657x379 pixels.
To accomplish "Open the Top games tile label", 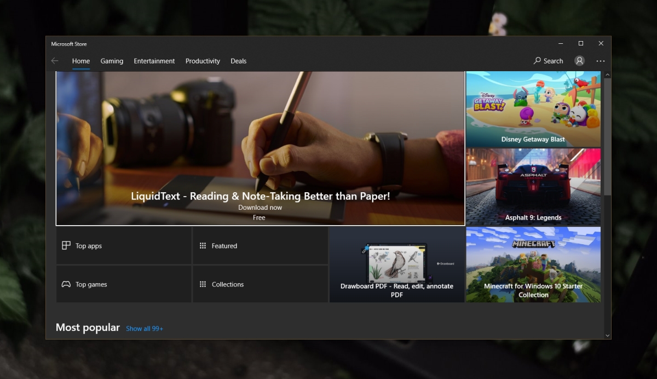I will click(91, 284).
